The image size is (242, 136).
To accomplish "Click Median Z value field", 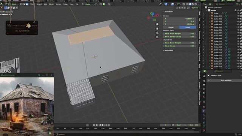I will [x=180, y=24].
